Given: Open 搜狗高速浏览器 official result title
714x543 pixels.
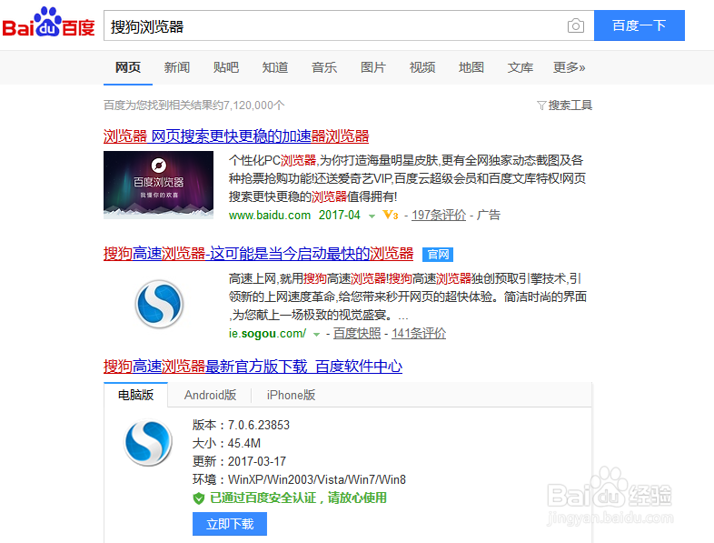Looking at the screenshot, I should pos(258,254).
